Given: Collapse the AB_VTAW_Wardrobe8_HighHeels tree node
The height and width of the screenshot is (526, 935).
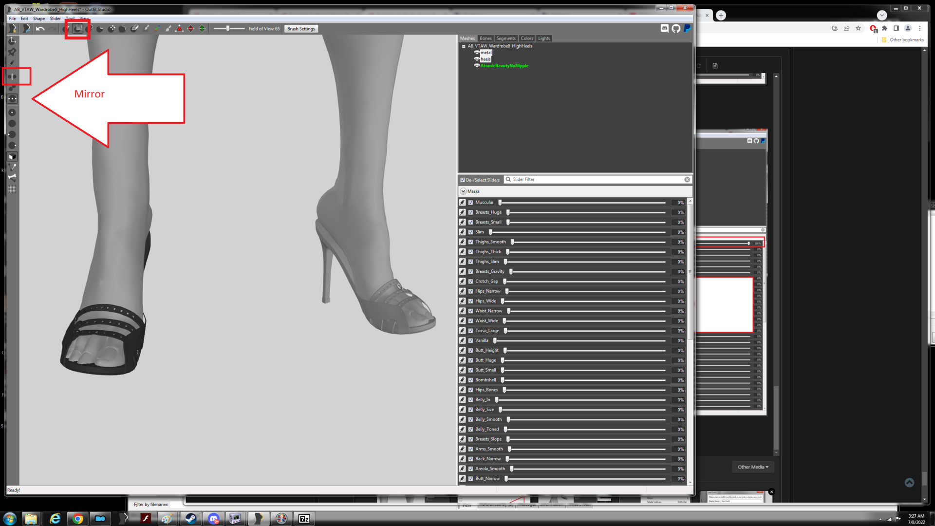Looking at the screenshot, I should (x=464, y=46).
